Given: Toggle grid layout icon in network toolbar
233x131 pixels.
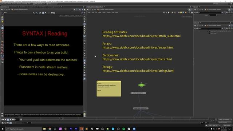Looking at the screenshot, I should (x=175, y=12).
